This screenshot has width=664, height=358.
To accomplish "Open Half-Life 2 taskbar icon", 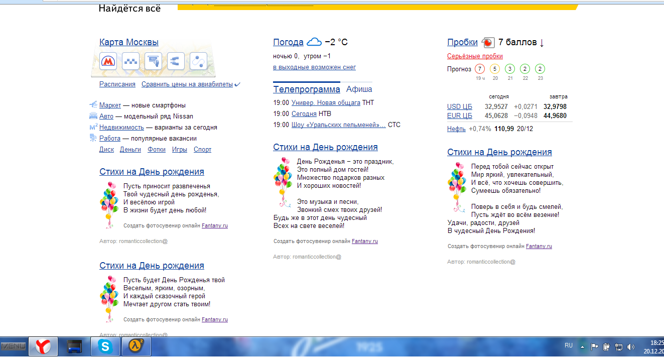I will point(136,346).
